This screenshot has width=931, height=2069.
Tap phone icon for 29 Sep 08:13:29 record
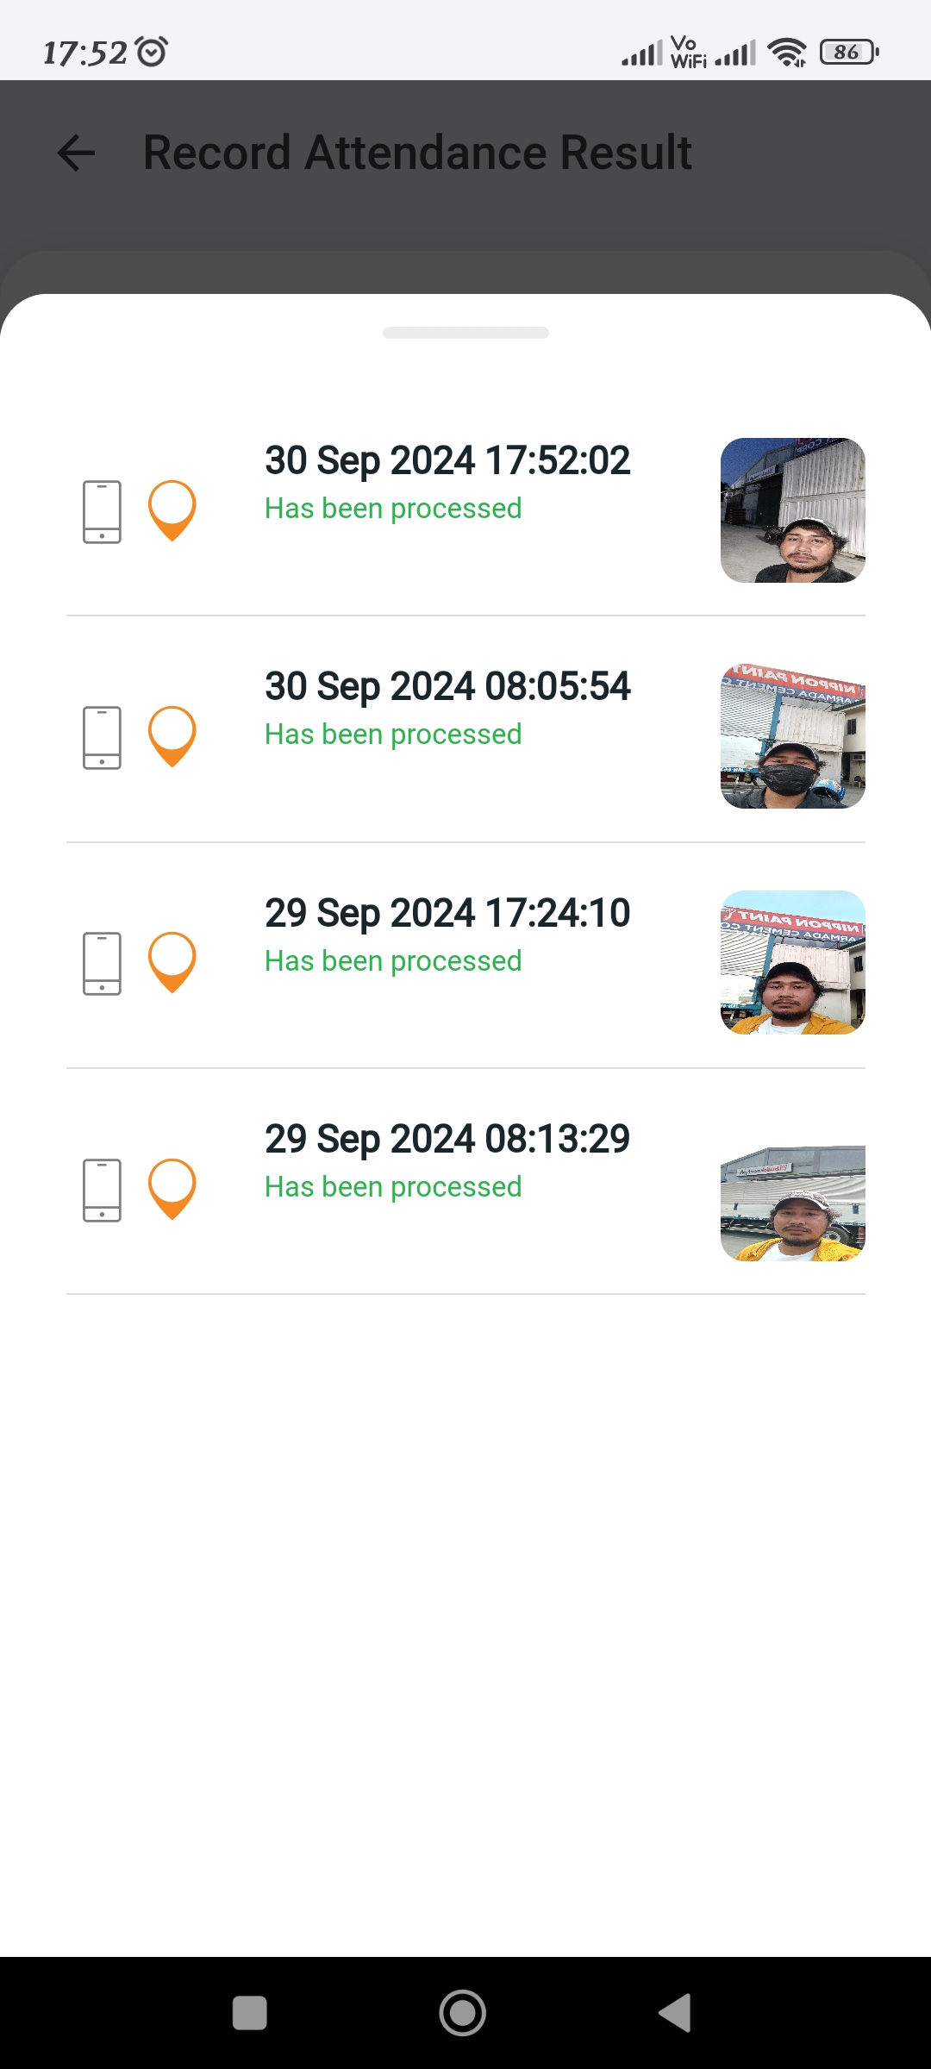[x=102, y=1190]
